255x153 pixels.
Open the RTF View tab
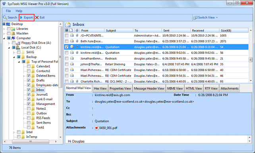[x=211, y=88]
